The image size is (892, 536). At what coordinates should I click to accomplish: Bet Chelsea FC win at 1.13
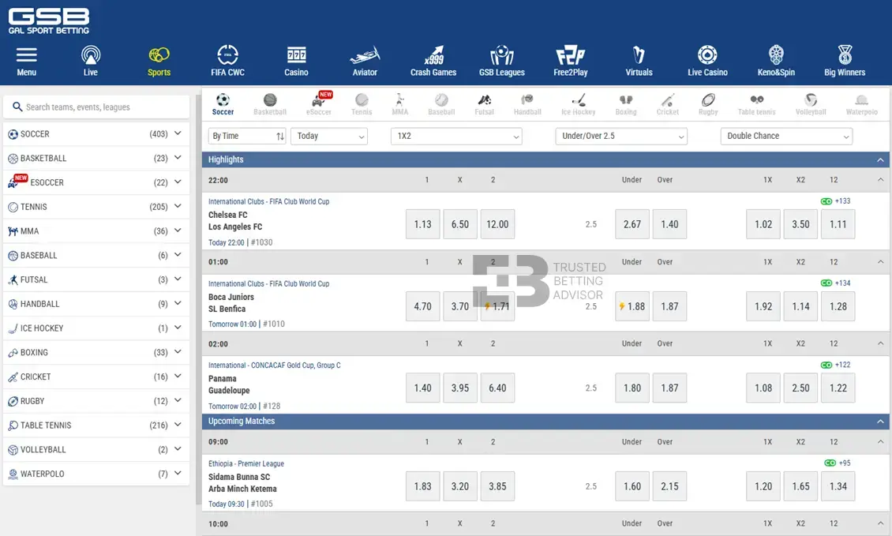pyautogui.click(x=422, y=224)
